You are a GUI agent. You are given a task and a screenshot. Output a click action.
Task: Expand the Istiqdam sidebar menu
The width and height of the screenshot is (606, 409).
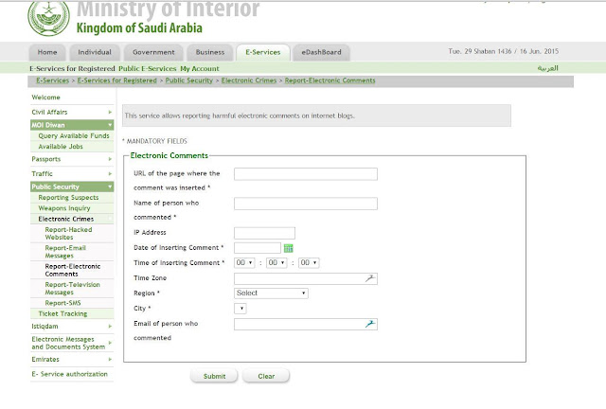tap(72, 327)
